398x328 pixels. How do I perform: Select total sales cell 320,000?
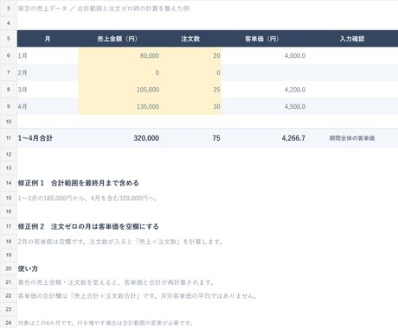[x=119, y=138]
